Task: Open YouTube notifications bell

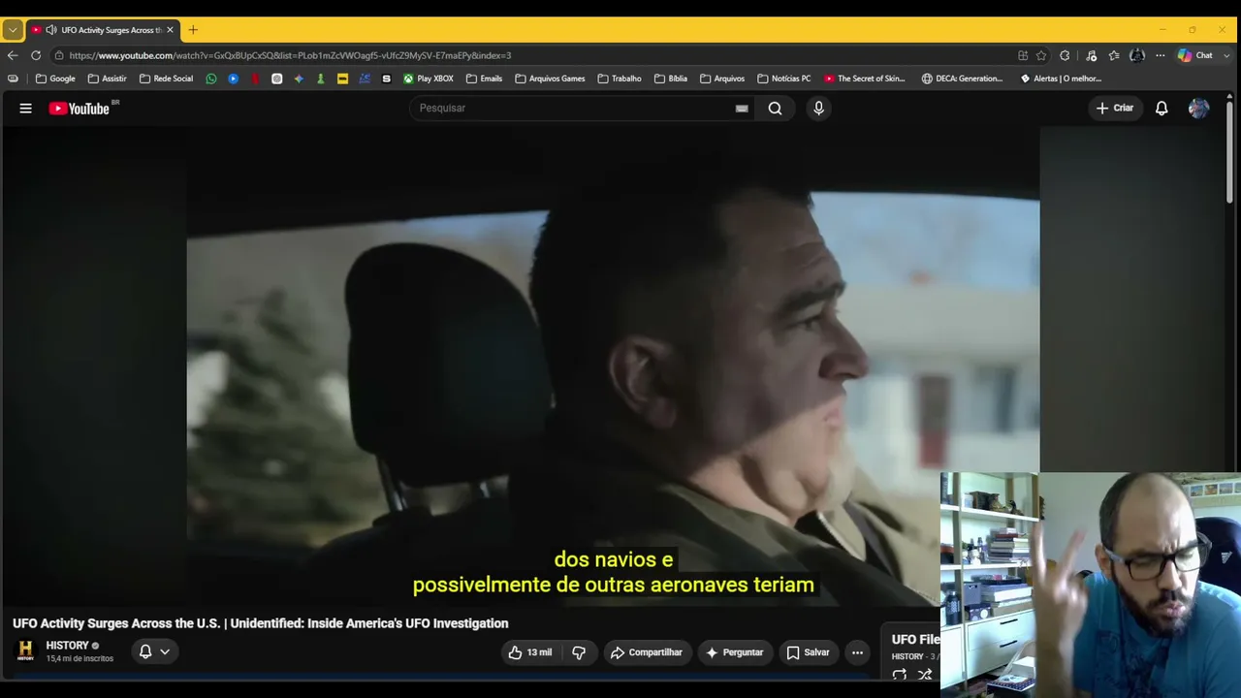Action: 1161,109
